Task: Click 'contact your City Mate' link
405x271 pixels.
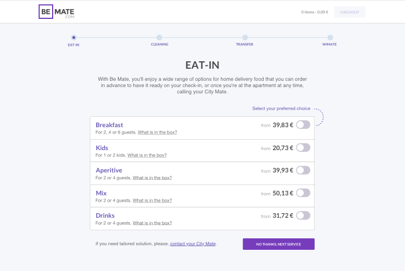Action: click(193, 244)
